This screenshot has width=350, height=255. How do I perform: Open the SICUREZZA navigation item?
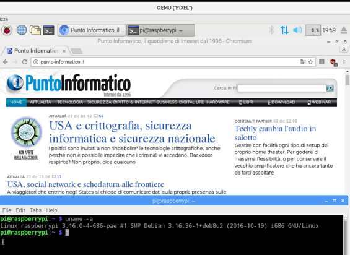click(99, 102)
